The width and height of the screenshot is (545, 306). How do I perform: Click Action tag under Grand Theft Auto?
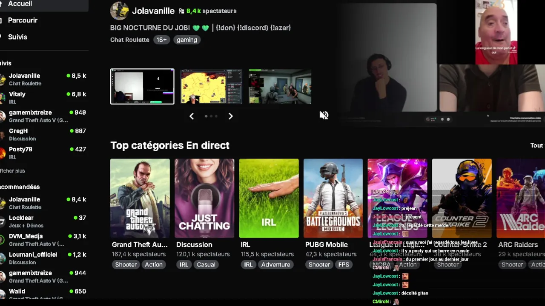coord(154,264)
